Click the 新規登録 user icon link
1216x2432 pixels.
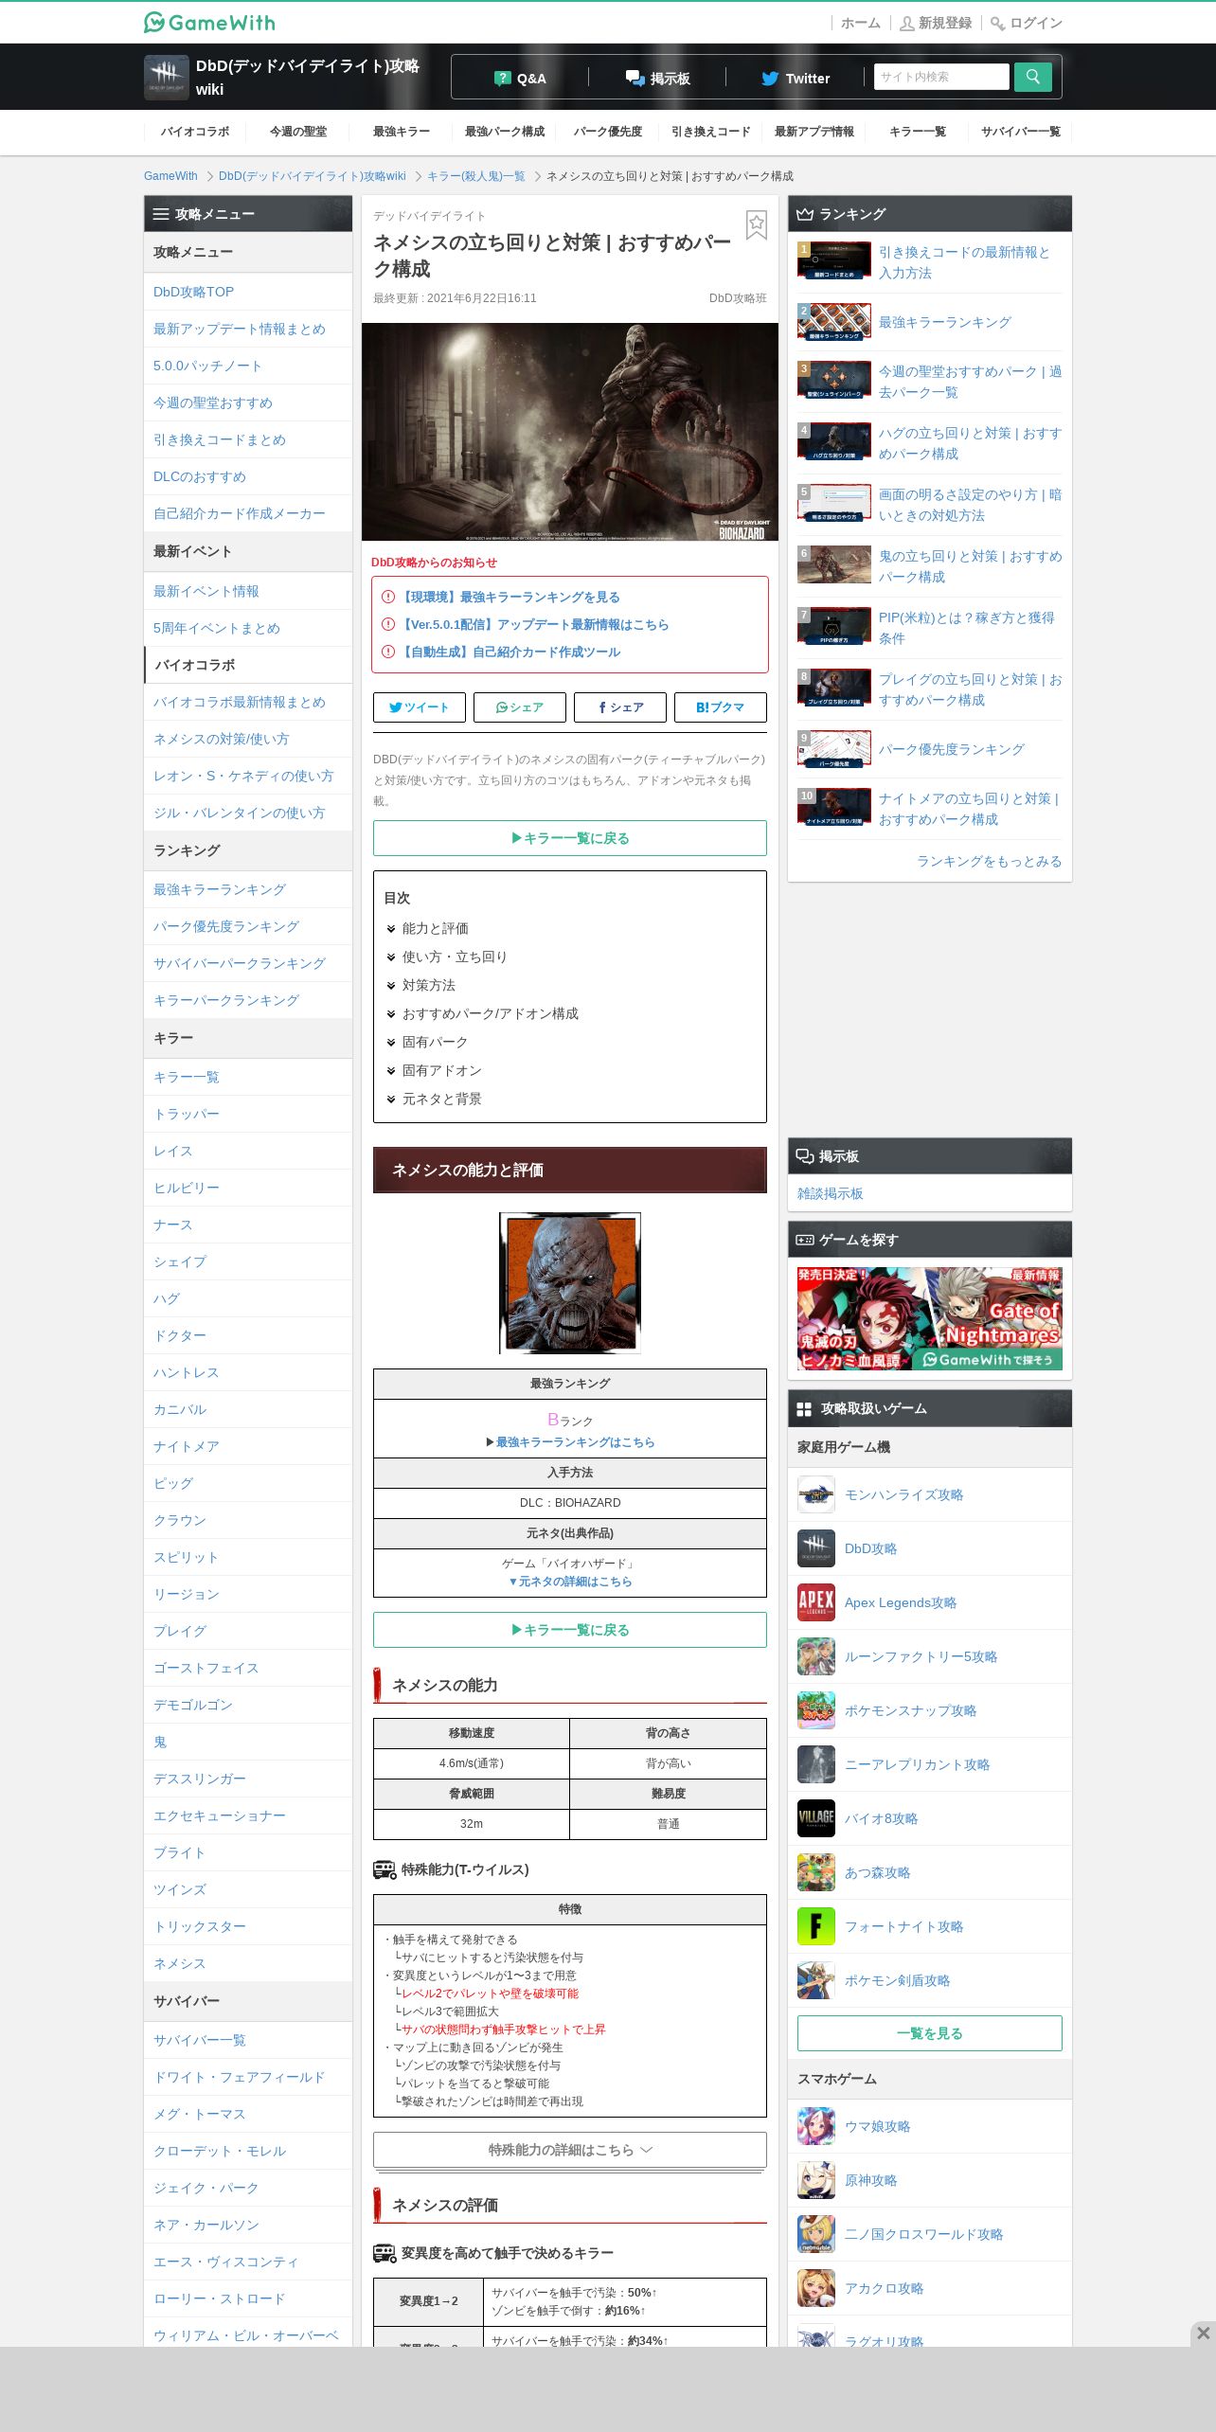tap(936, 23)
